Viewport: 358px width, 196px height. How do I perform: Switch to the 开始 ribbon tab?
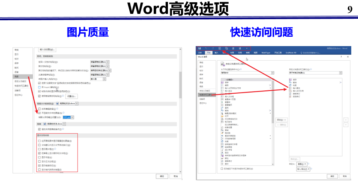pyautogui.click(x=208, y=53)
